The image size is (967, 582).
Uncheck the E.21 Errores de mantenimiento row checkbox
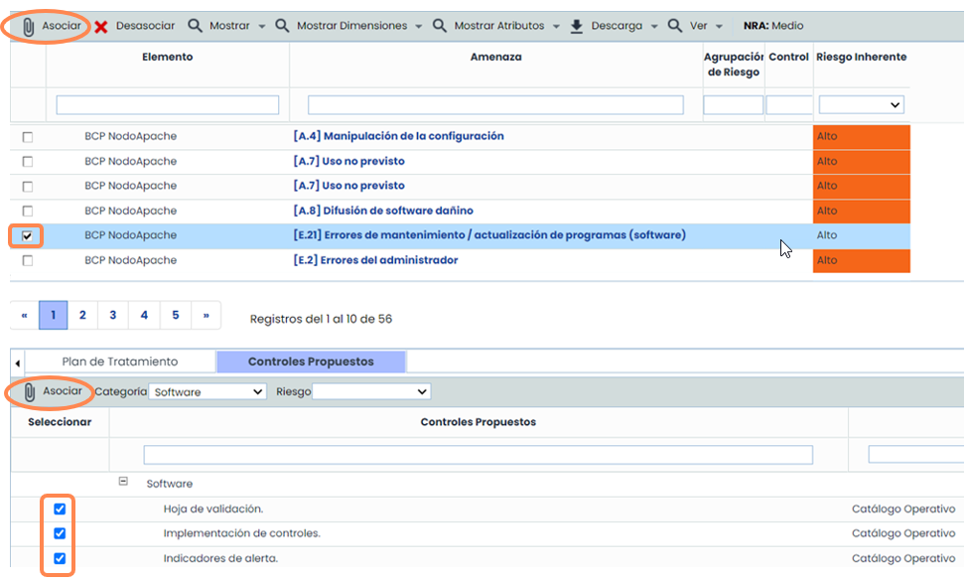(27, 236)
